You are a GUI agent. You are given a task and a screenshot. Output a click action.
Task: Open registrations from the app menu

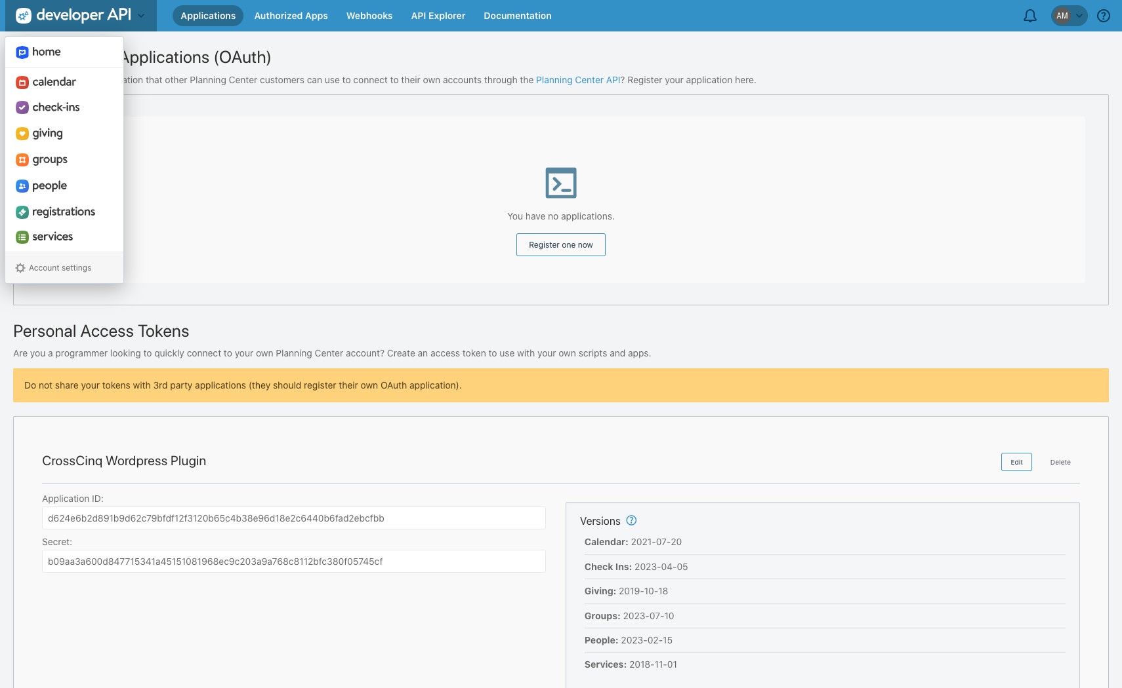tap(64, 212)
